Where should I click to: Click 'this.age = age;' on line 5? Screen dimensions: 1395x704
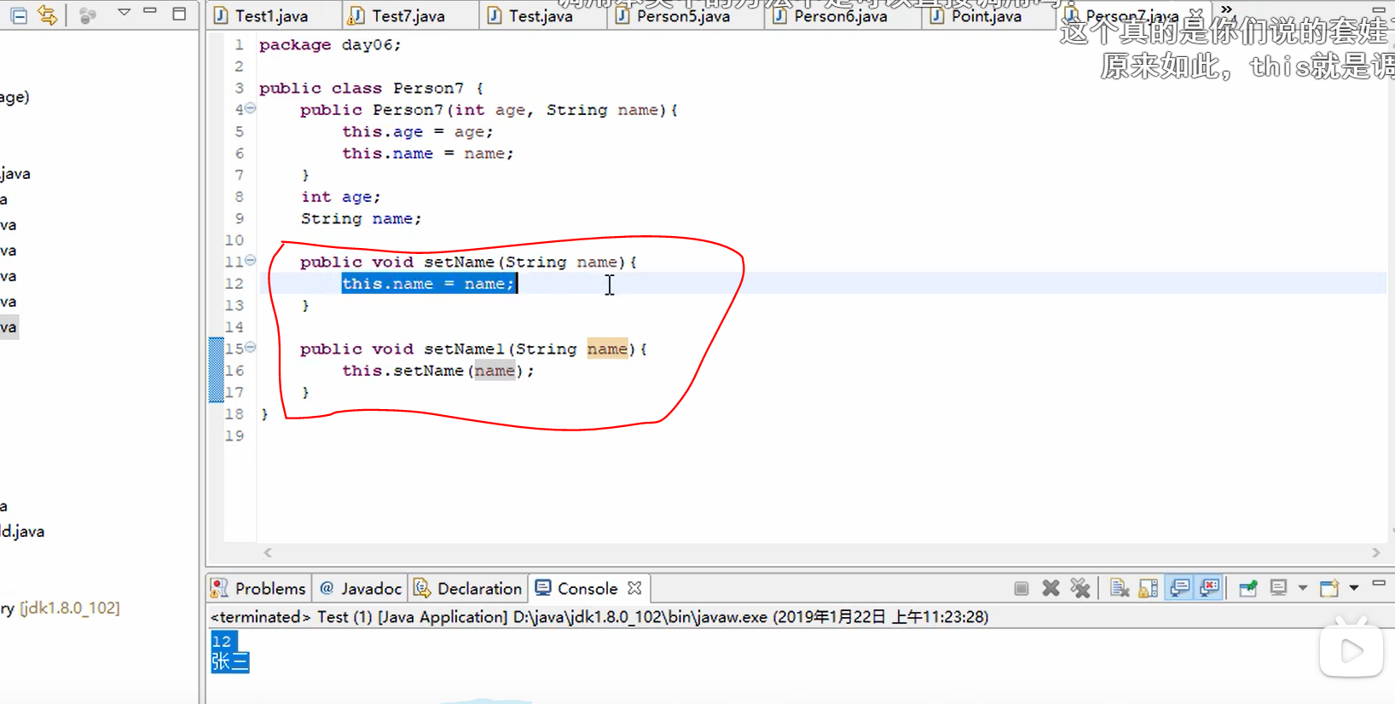[x=418, y=131]
